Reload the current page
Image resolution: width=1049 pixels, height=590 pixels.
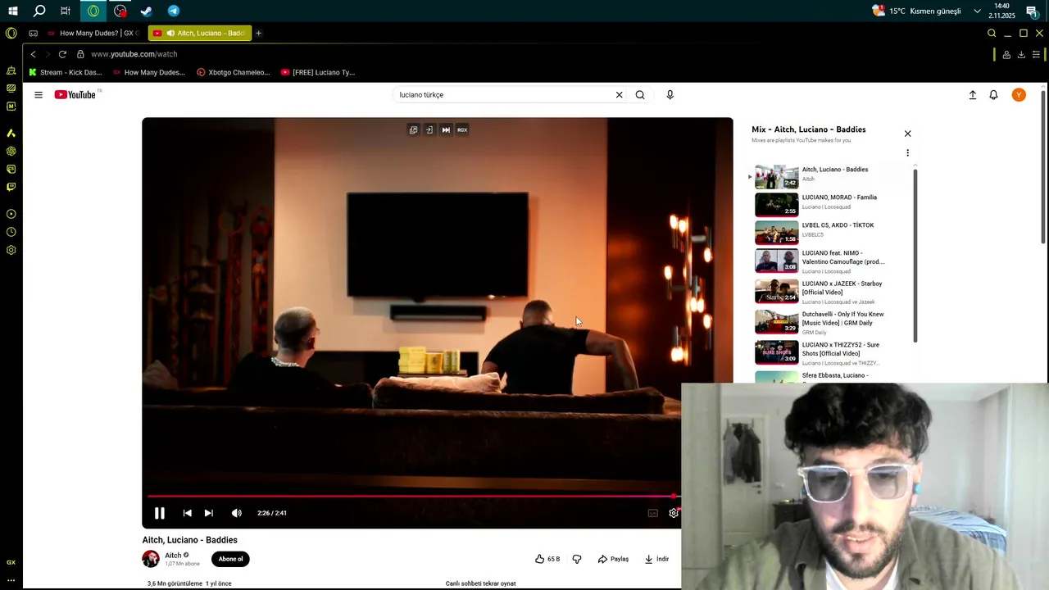(62, 54)
